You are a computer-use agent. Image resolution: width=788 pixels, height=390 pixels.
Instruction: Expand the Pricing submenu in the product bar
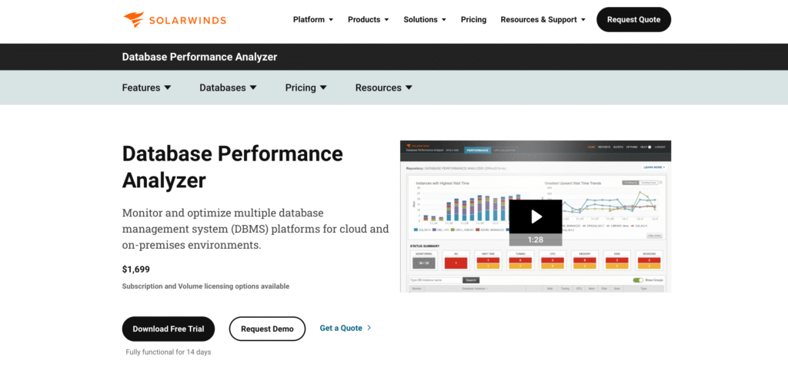(x=306, y=88)
